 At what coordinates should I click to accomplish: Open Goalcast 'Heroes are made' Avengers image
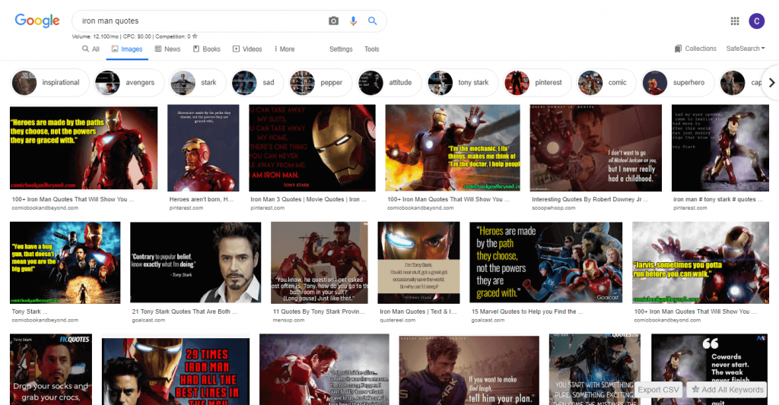point(546,263)
